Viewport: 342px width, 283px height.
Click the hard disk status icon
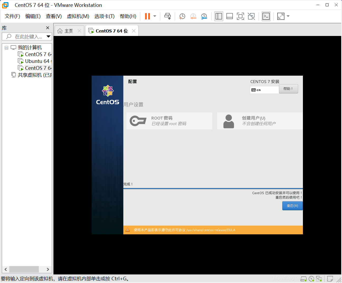tap(304, 279)
